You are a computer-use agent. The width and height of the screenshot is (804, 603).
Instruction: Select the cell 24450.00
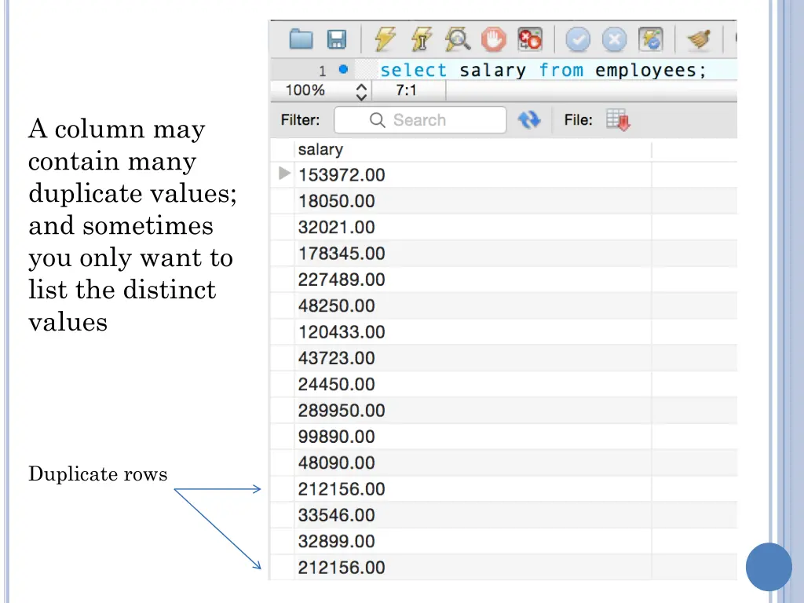(473, 384)
